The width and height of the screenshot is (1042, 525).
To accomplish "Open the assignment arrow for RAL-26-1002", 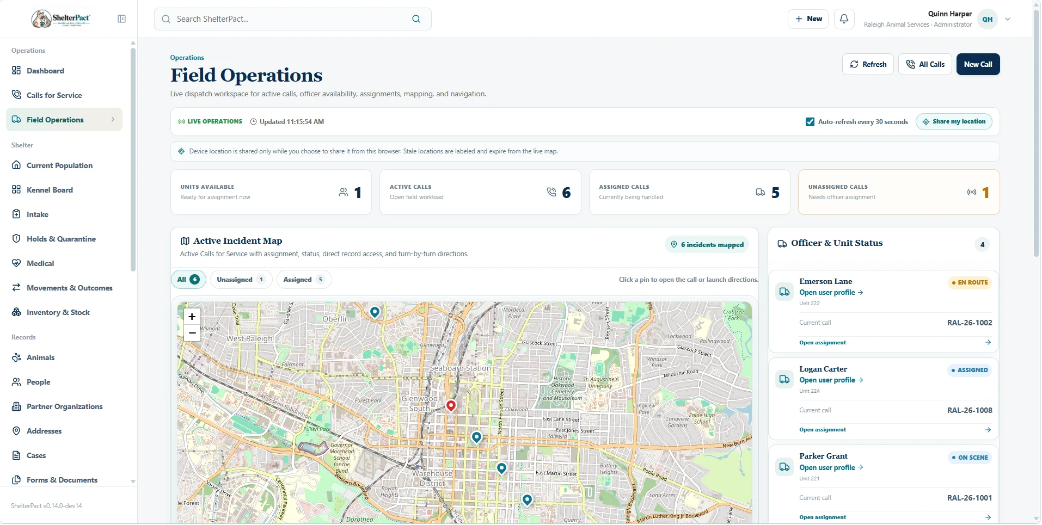I will (x=988, y=343).
